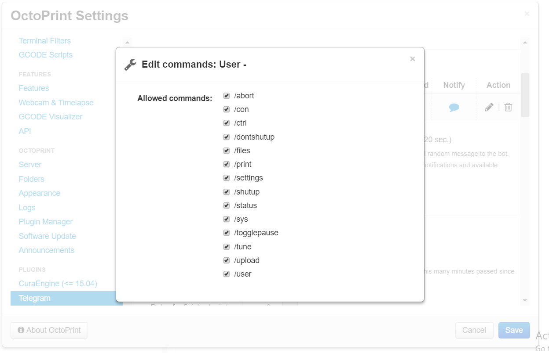Viewport: 549px width, 353px height.
Task: Open Plugin Manager settings section
Action: 46,222
